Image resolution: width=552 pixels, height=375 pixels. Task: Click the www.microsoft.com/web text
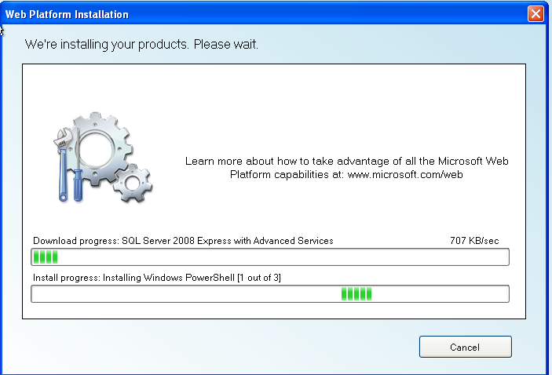[405, 174]
